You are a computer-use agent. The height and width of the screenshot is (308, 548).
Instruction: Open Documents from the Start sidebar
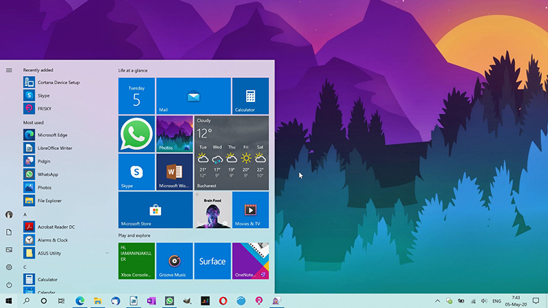[9, 232]
